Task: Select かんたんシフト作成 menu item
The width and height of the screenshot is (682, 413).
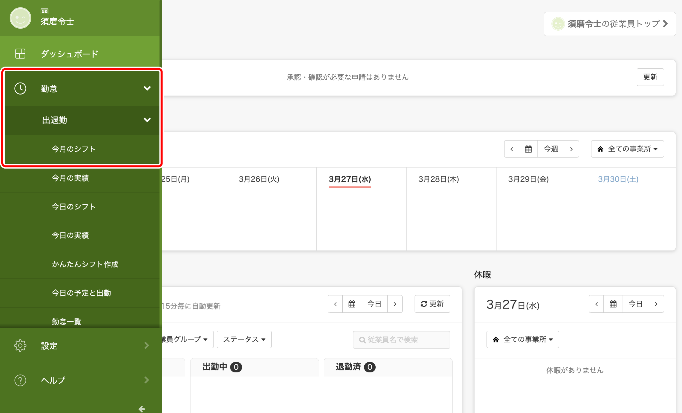Action: pos(85,264)
